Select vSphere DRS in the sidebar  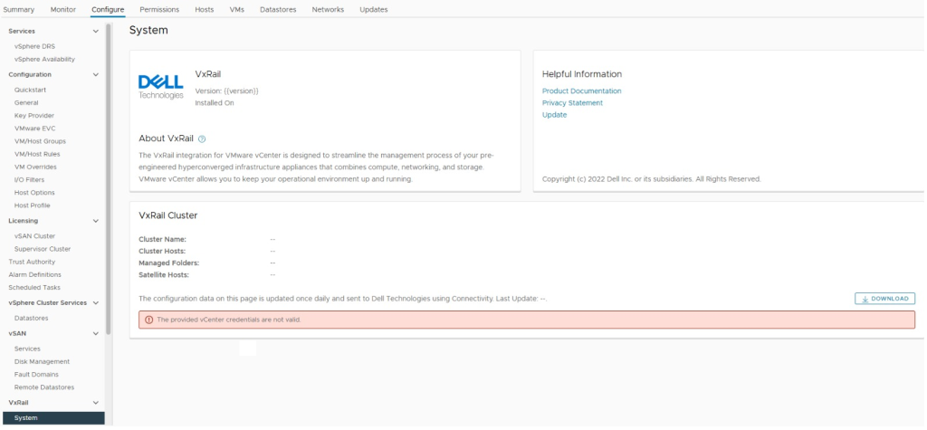tap(34, 46)
